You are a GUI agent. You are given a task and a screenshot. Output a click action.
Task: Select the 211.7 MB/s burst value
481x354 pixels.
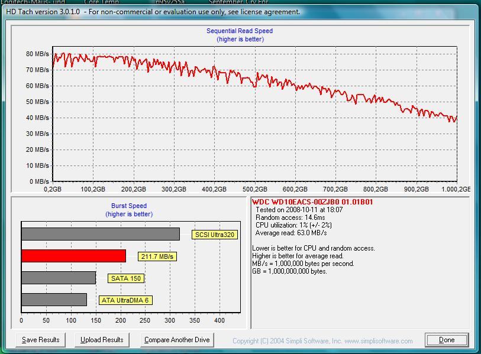157,256
